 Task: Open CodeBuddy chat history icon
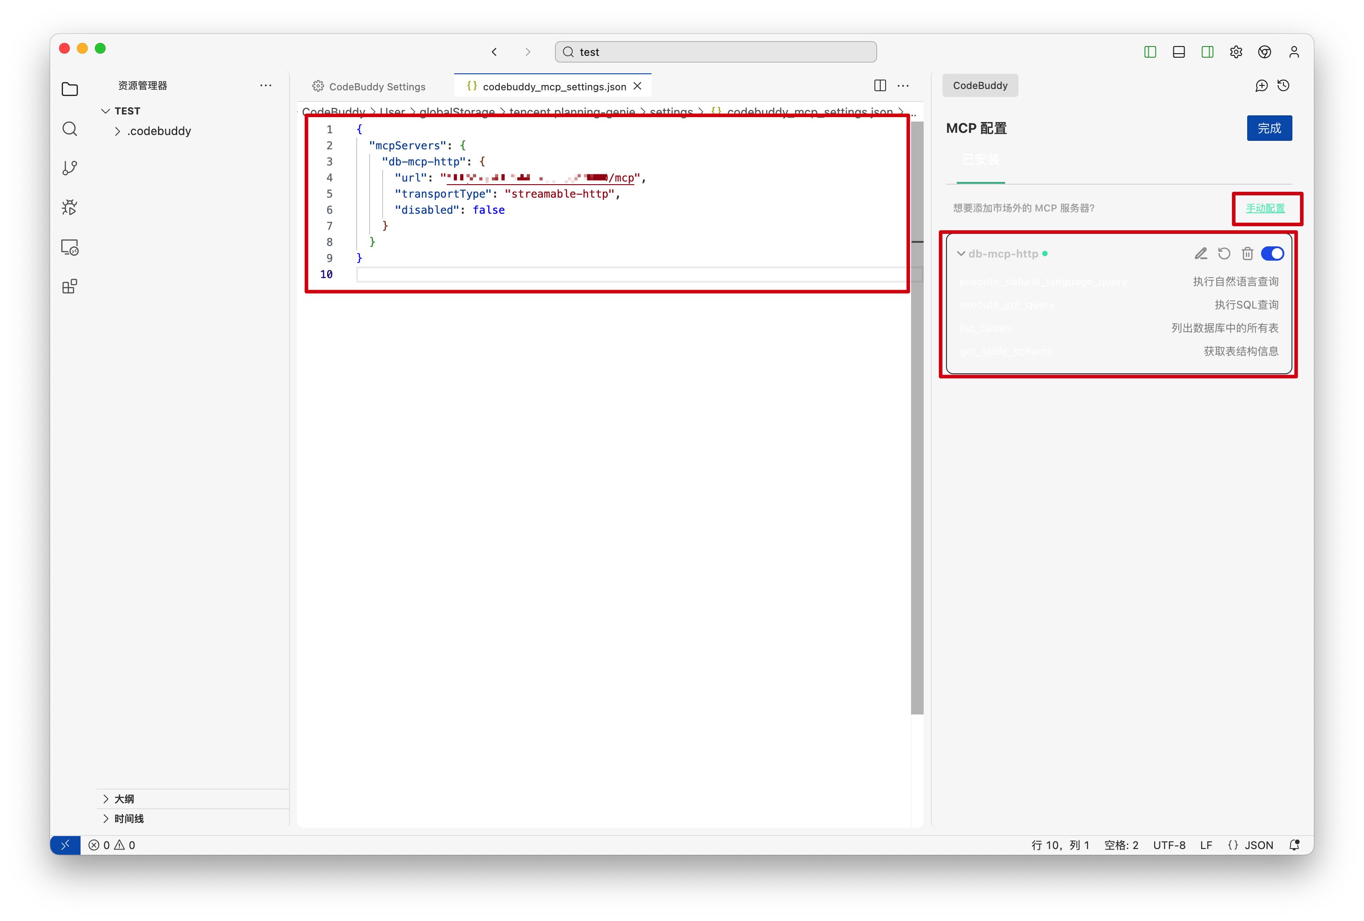pyautogui.click(x=1283, y=85)
